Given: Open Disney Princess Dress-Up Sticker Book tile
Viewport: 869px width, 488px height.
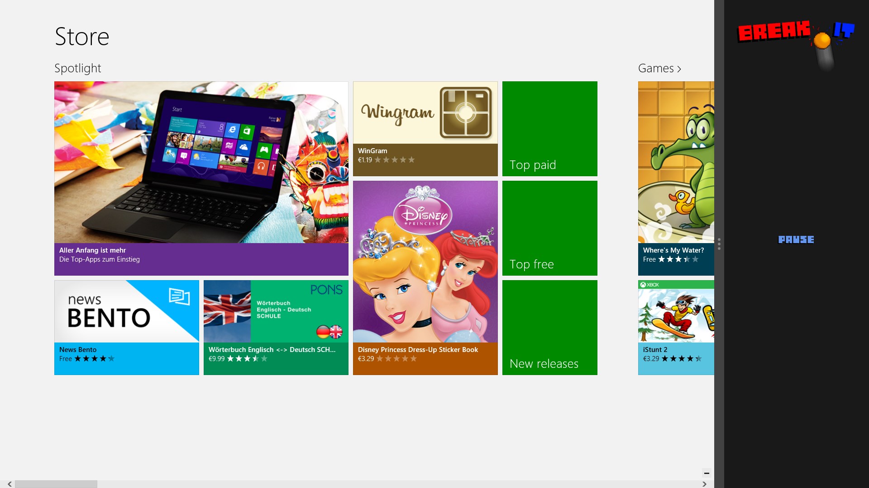Looking at the screenshot, I should pos(425,278).
